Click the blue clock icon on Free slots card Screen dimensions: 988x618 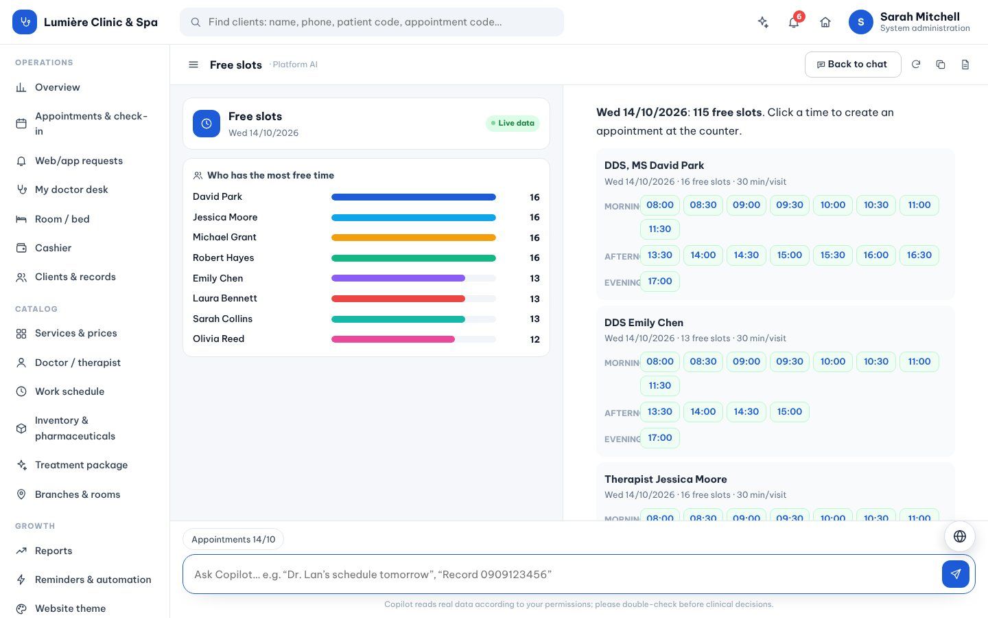coord(207,124)
